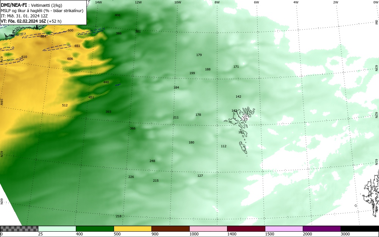The image size is (379, 237).
Task: Click the map value '127'
Action: tap(200, 176)
